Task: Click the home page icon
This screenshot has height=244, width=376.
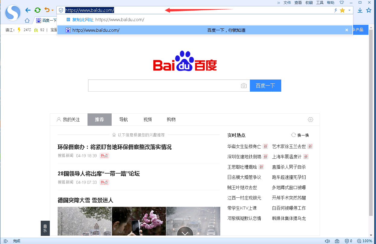Action: (27, 21)
